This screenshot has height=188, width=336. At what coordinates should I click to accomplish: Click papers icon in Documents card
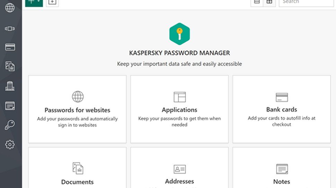point(78,168)
